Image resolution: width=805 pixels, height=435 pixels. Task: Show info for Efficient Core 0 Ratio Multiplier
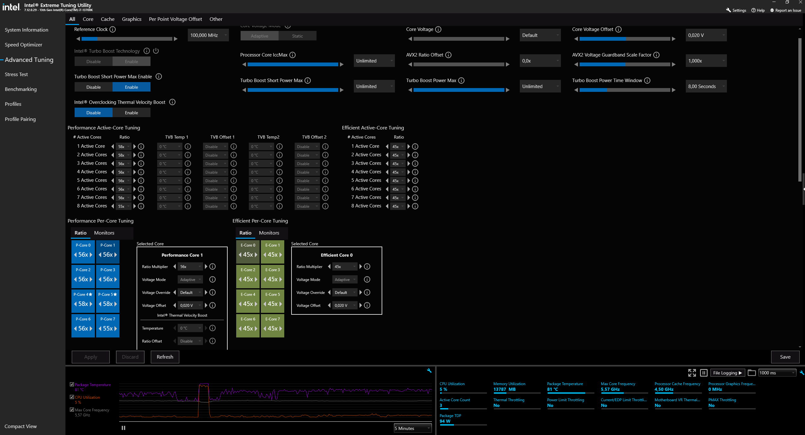tap(367, 267)
